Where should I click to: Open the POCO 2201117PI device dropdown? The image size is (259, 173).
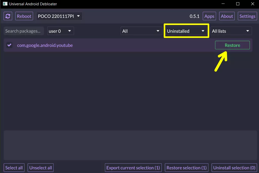59,16
